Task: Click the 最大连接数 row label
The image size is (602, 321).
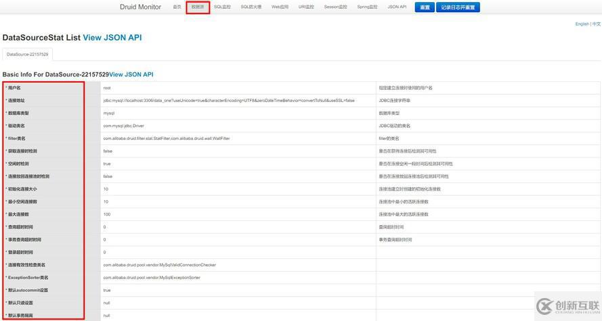Action: tap(18, 214)
